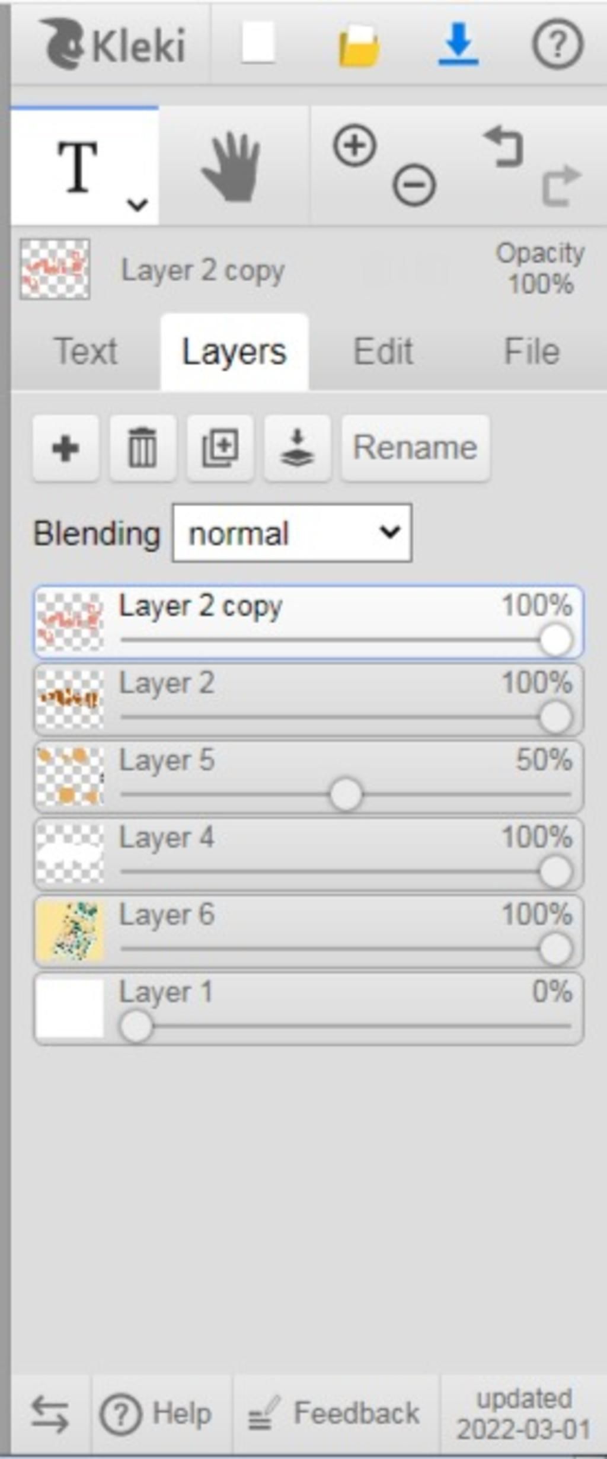
Task: Click the Zoom In plus icon
Action: coord(354,145)
